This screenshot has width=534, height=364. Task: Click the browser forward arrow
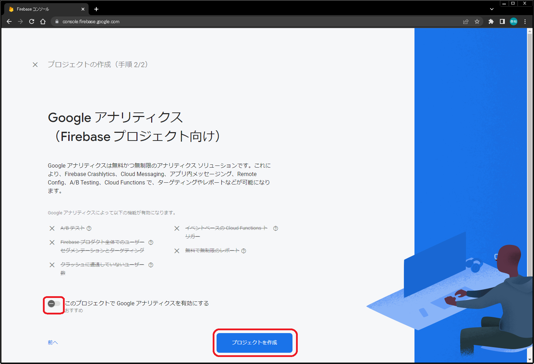[20, 21]
